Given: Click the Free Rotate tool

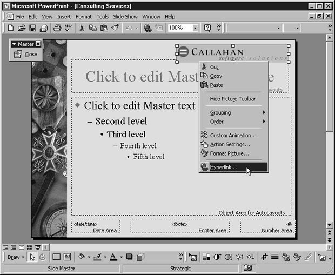Looking at the screenshot, I should 43,257.
